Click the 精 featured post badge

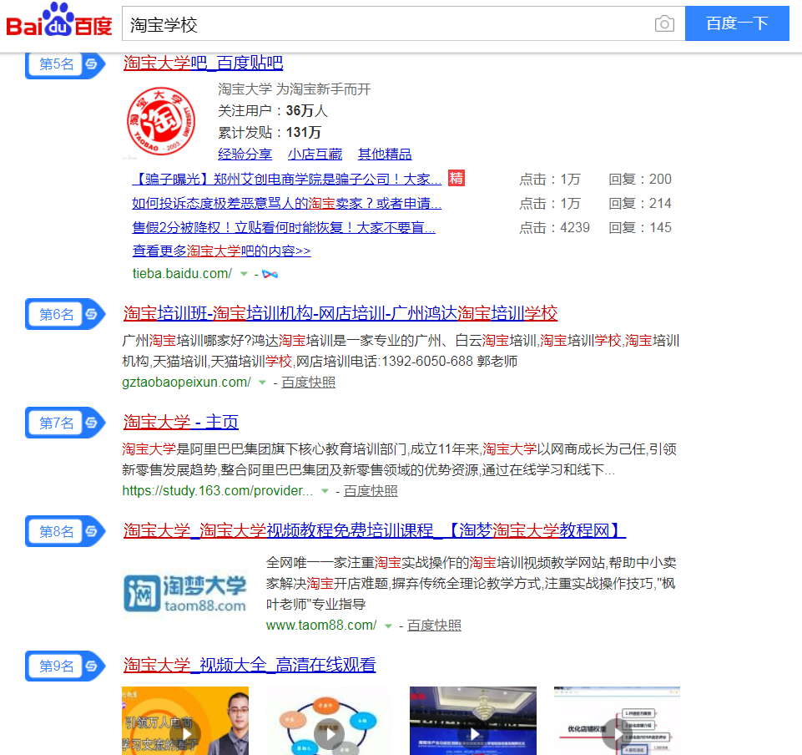pos(456,178)
